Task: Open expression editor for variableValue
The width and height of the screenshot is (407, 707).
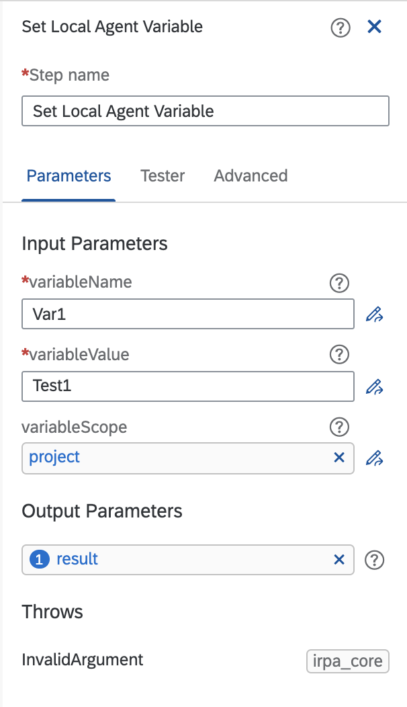Action: click(x=374, y=386)
